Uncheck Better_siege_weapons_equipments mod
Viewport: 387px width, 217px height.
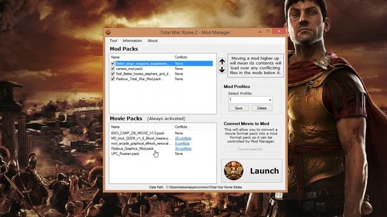[x=112, y=63]
